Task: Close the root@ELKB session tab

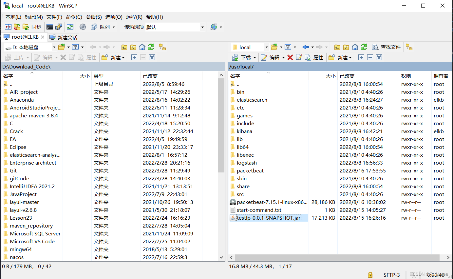Action: tap(43, 37)
